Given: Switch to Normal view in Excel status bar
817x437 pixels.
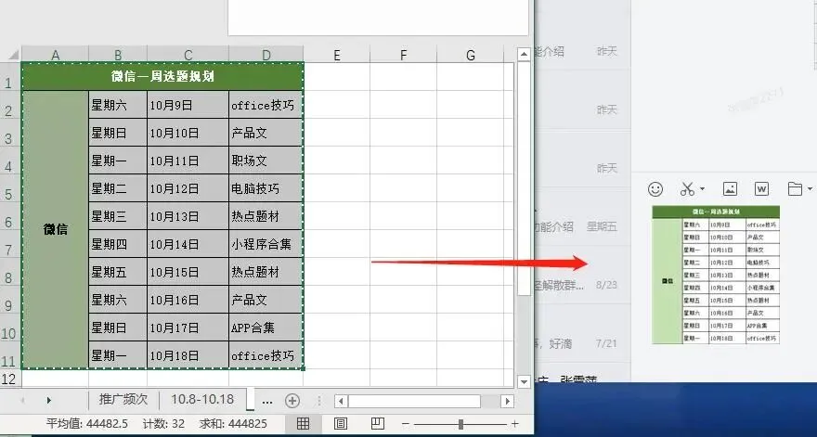Looking at the screenshot, I should pos(304,423).
